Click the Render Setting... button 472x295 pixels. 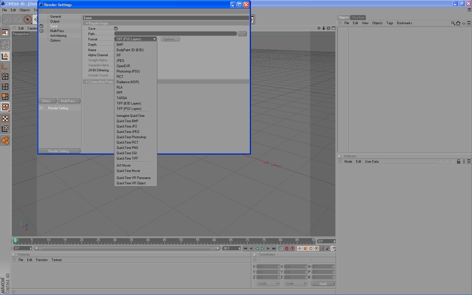coord(60,151)
